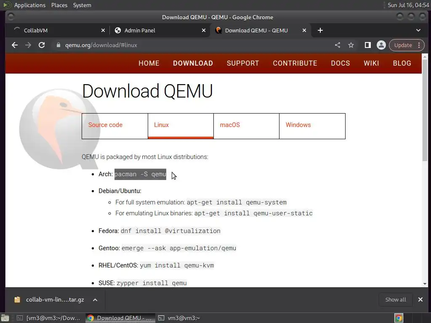
Task: Open the System menu
Action: (82, 5)
